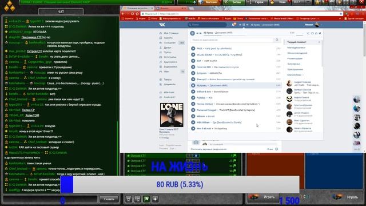366x206 pixels.
Task: Select the Мои аудиозаписи tab
Action: [x=296, y=47]
